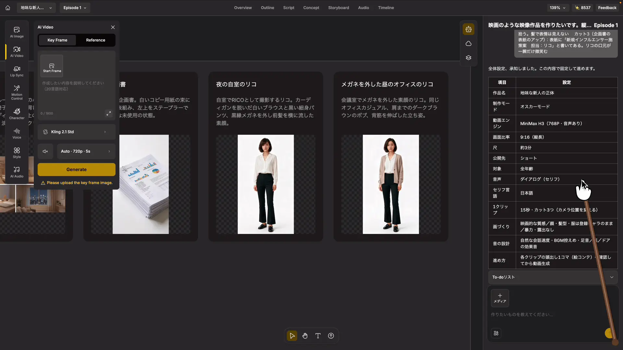Viewport: 623px width, 350px height.
Task: Expand the prompt text area
Action: (109, 113)
